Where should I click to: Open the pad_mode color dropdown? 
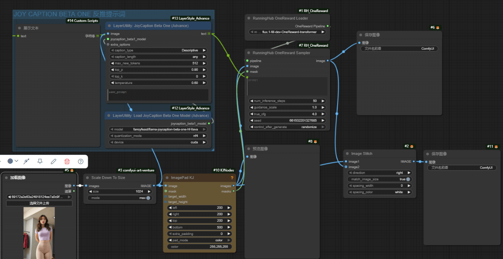point(199,240)
